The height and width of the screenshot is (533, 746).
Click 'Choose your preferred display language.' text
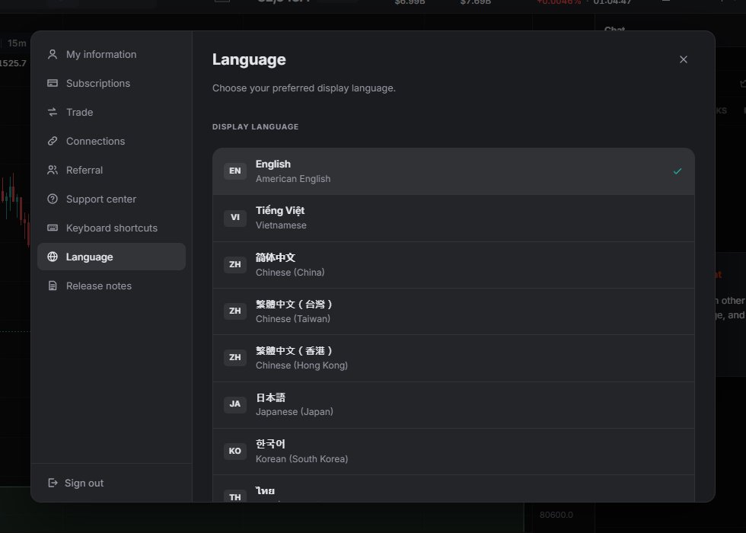[304, 88]
